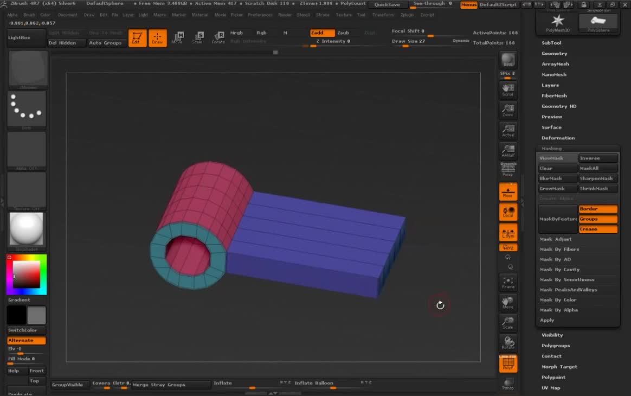This screenshot has width=631, height=396.
Task: Select the Rotate transform icon in top shelf
Action: 218,38
